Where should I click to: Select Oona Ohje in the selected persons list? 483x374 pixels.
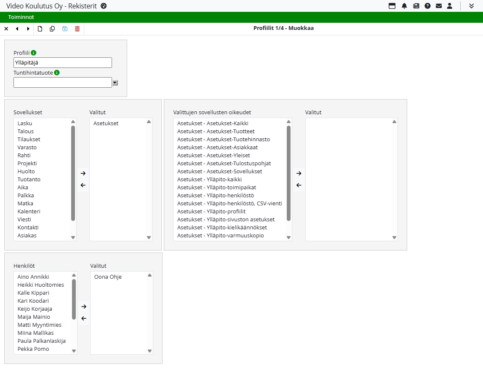tap(108, 277)
